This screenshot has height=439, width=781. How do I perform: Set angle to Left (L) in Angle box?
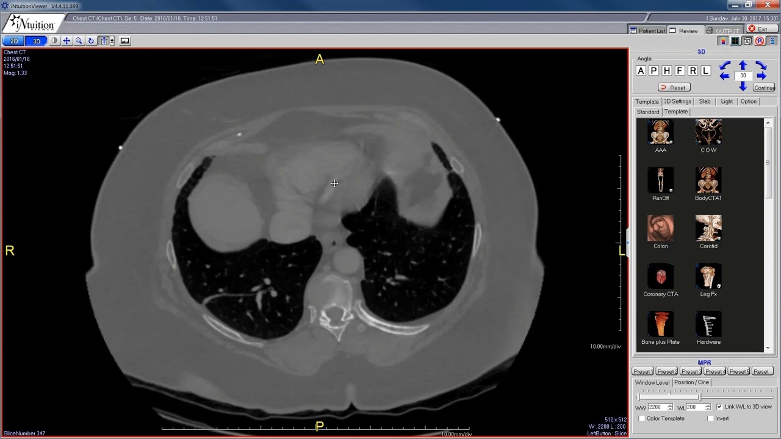coord(706,71)
